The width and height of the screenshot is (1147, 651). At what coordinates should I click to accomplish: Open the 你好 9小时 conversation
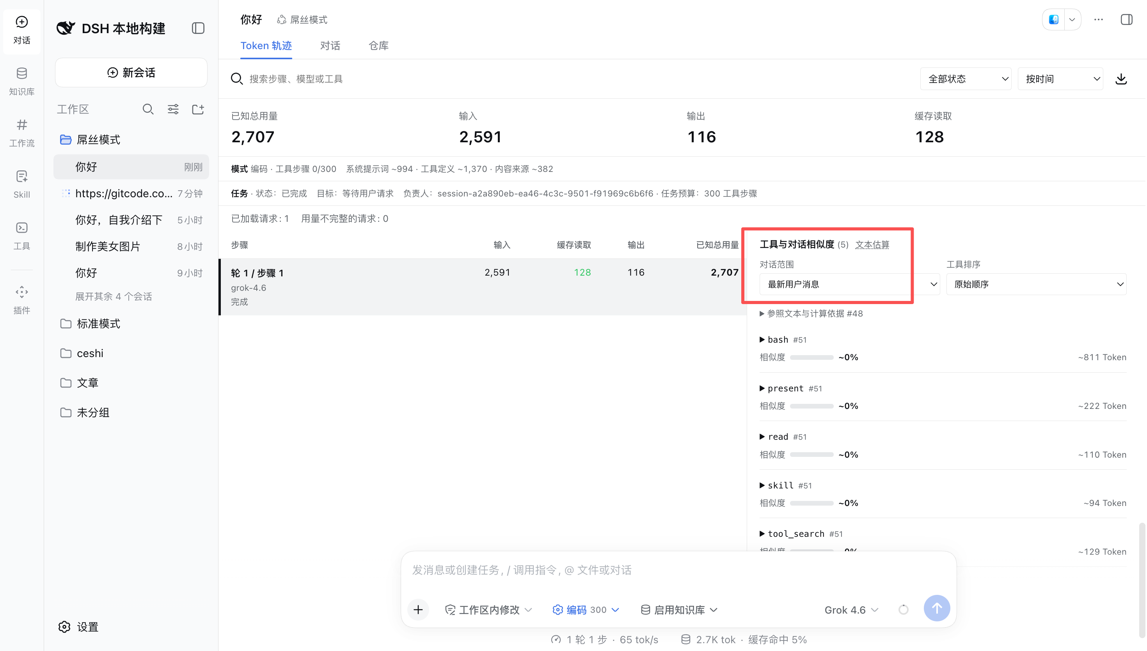[131, 273]
